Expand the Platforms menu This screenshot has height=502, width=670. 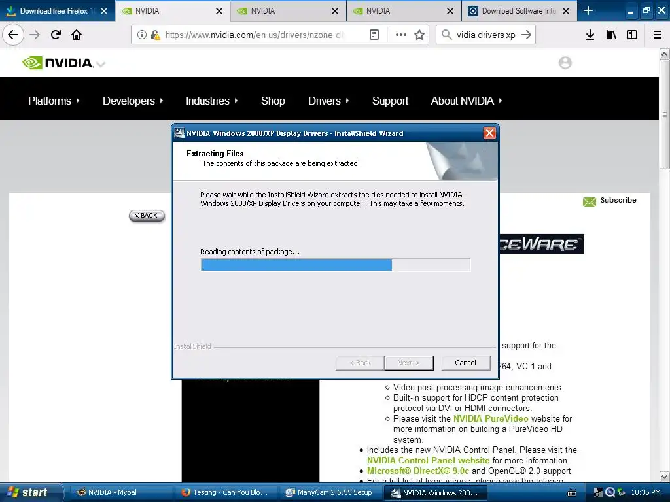click(x=54, y=101)
